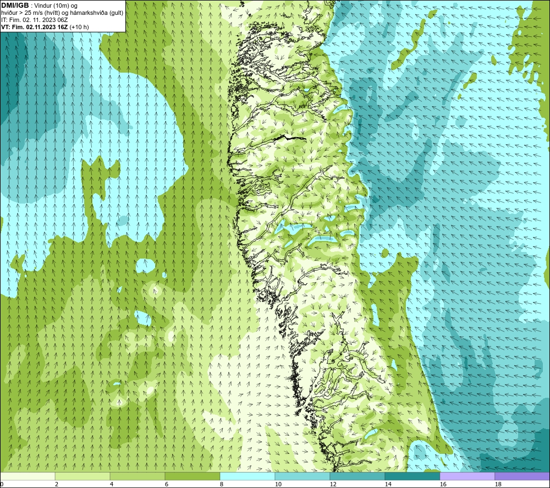Click the 'Vindur (10m) og' label
The height and width of the screenshot is (488, 550).
pos(56,6)
